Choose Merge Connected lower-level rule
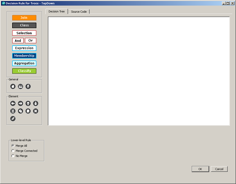The image size is (236, 184). [13, 151]
